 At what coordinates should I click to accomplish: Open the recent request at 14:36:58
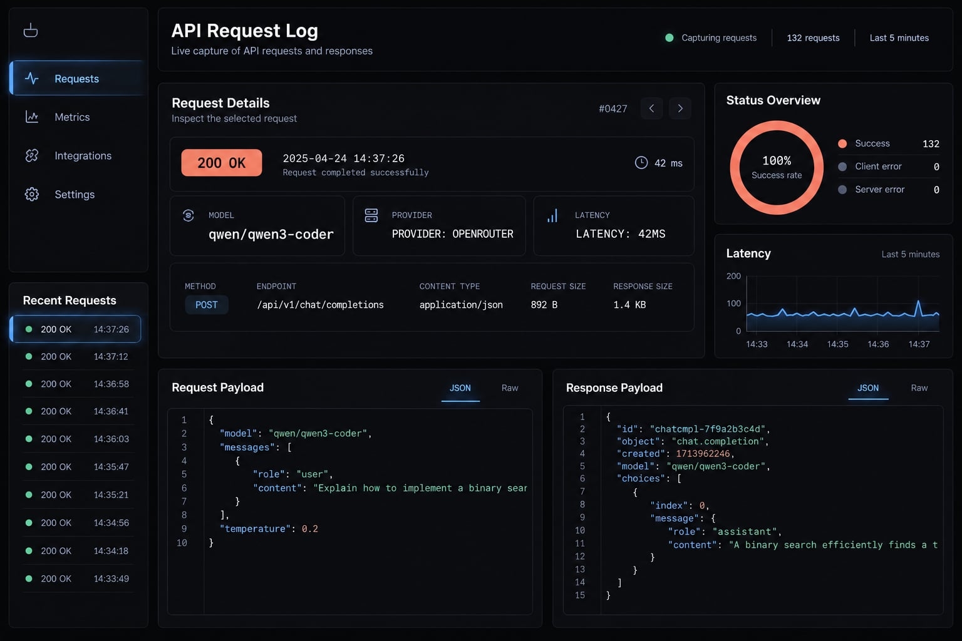point(78,384)
